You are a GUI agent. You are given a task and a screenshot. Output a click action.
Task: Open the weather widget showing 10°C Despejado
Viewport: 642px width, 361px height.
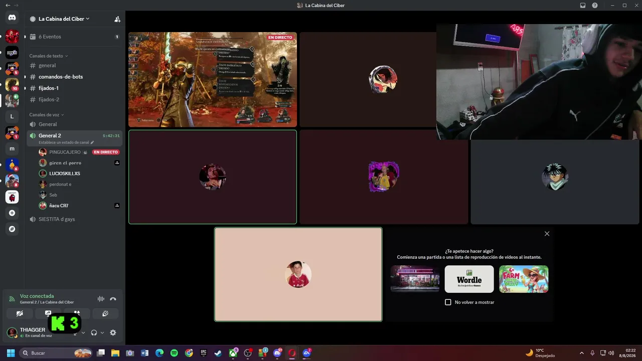coord(541,353)
